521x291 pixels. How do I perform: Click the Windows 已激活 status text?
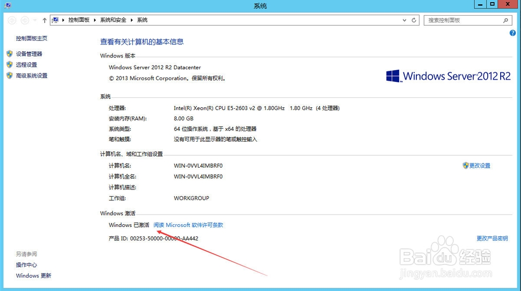pos(129,225)
